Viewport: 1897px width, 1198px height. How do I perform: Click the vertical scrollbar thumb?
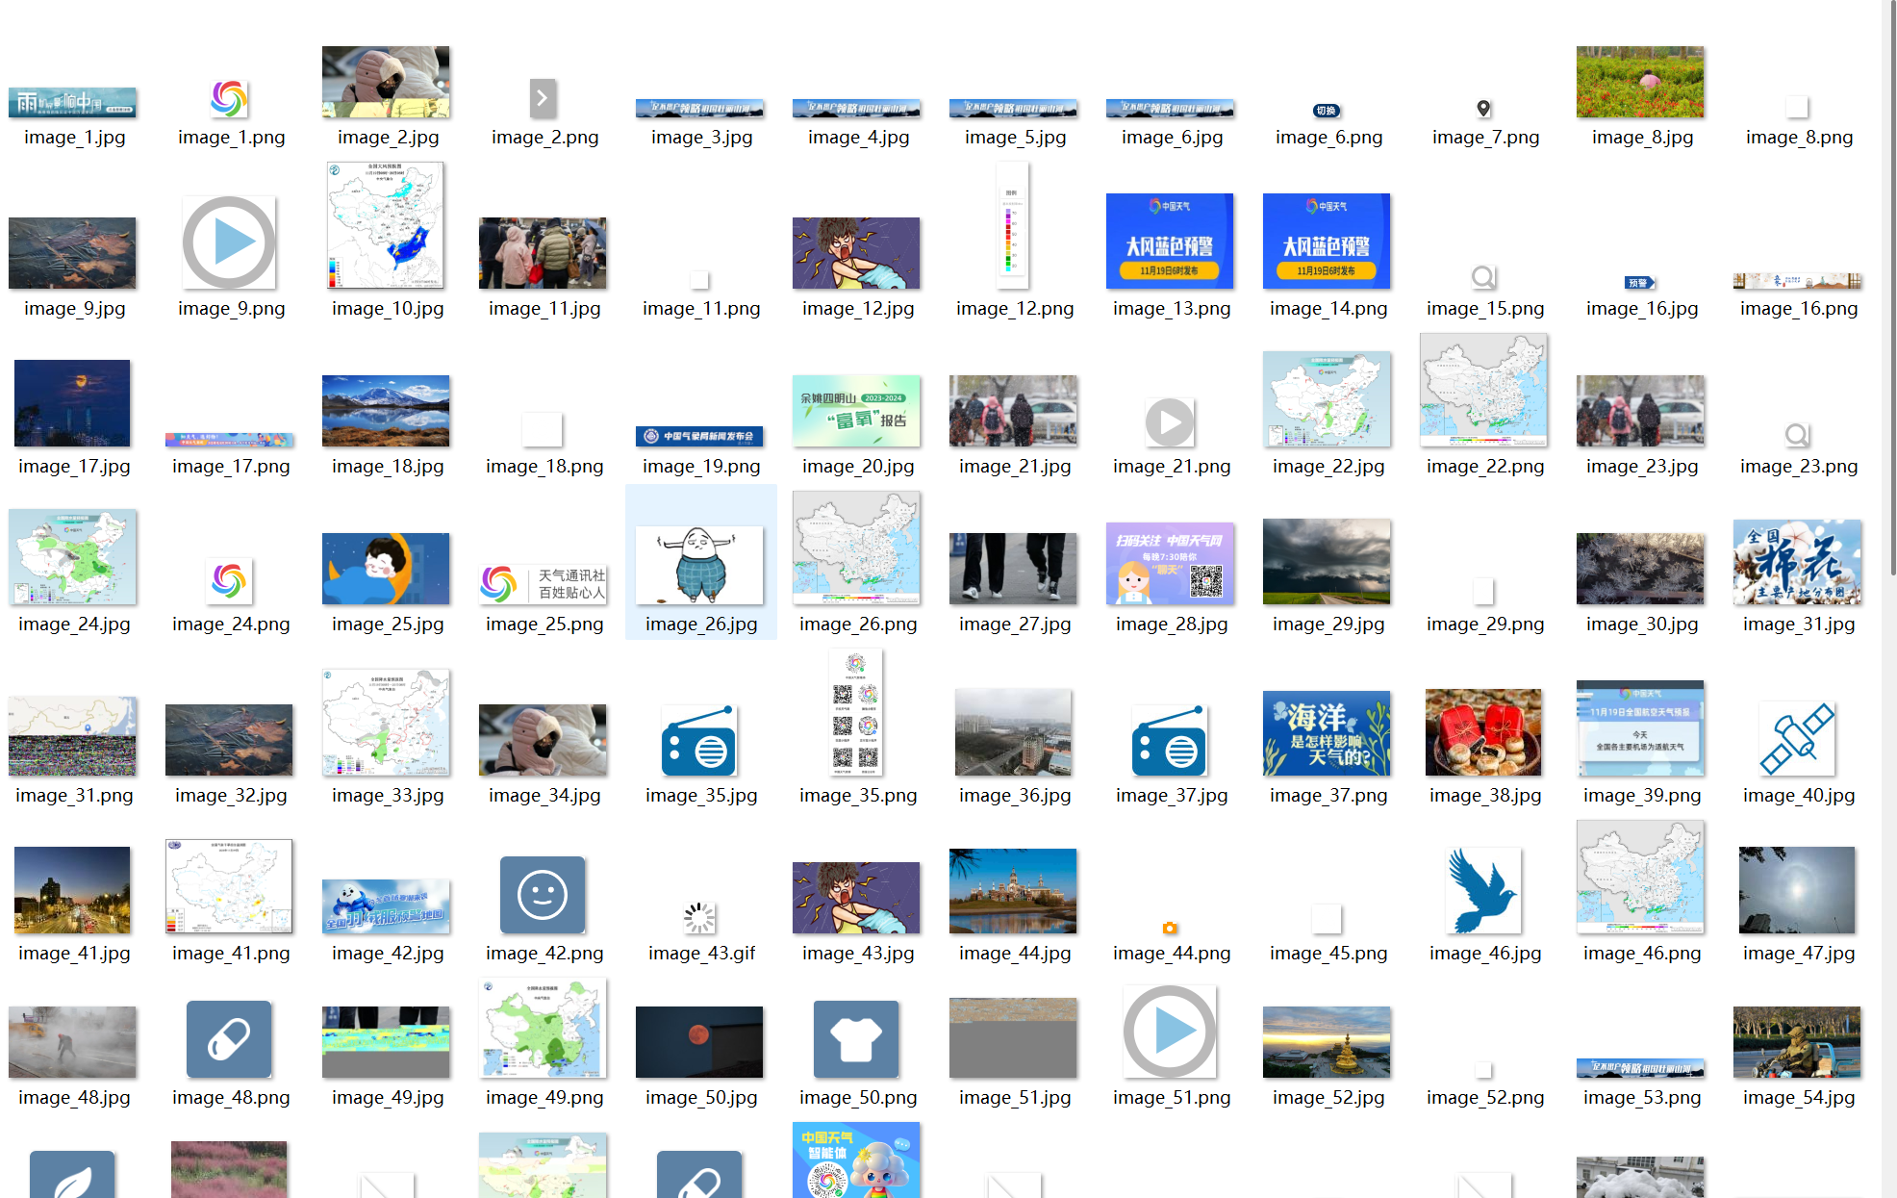1891,289
